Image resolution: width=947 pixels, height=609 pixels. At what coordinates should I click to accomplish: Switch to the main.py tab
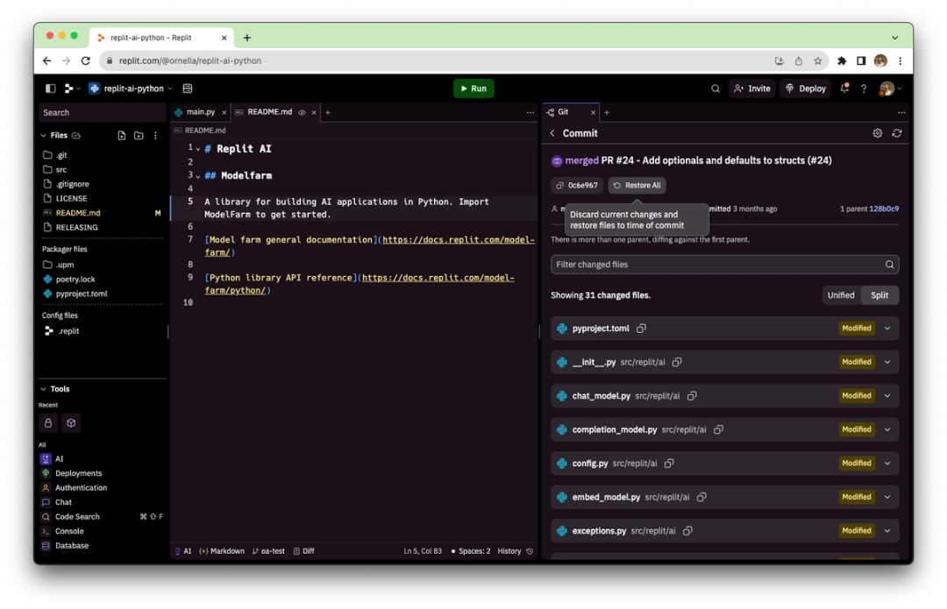(203, 112)
